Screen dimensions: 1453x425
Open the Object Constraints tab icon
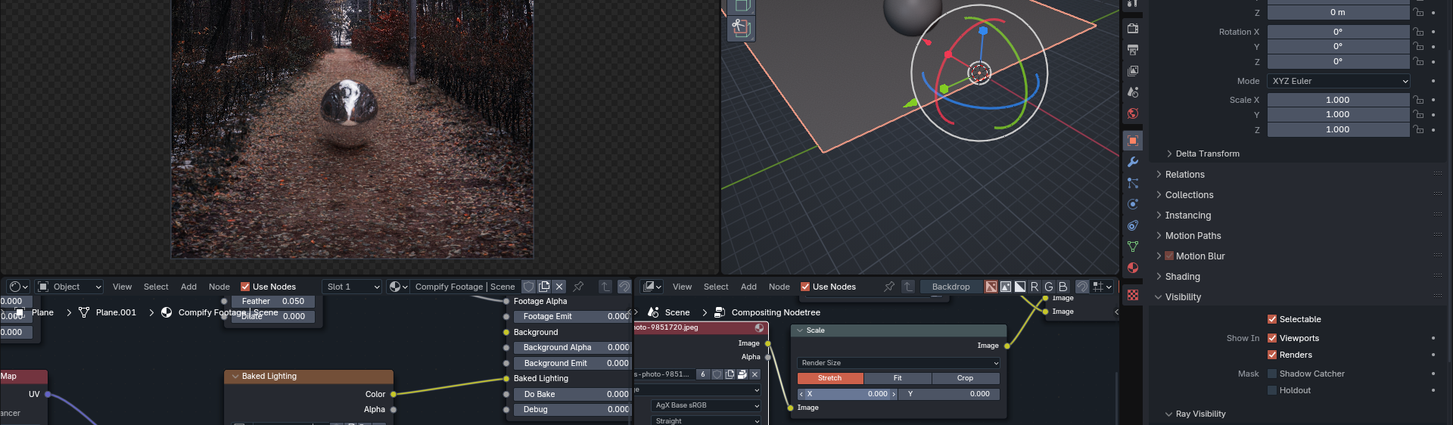click(1133, 225)
